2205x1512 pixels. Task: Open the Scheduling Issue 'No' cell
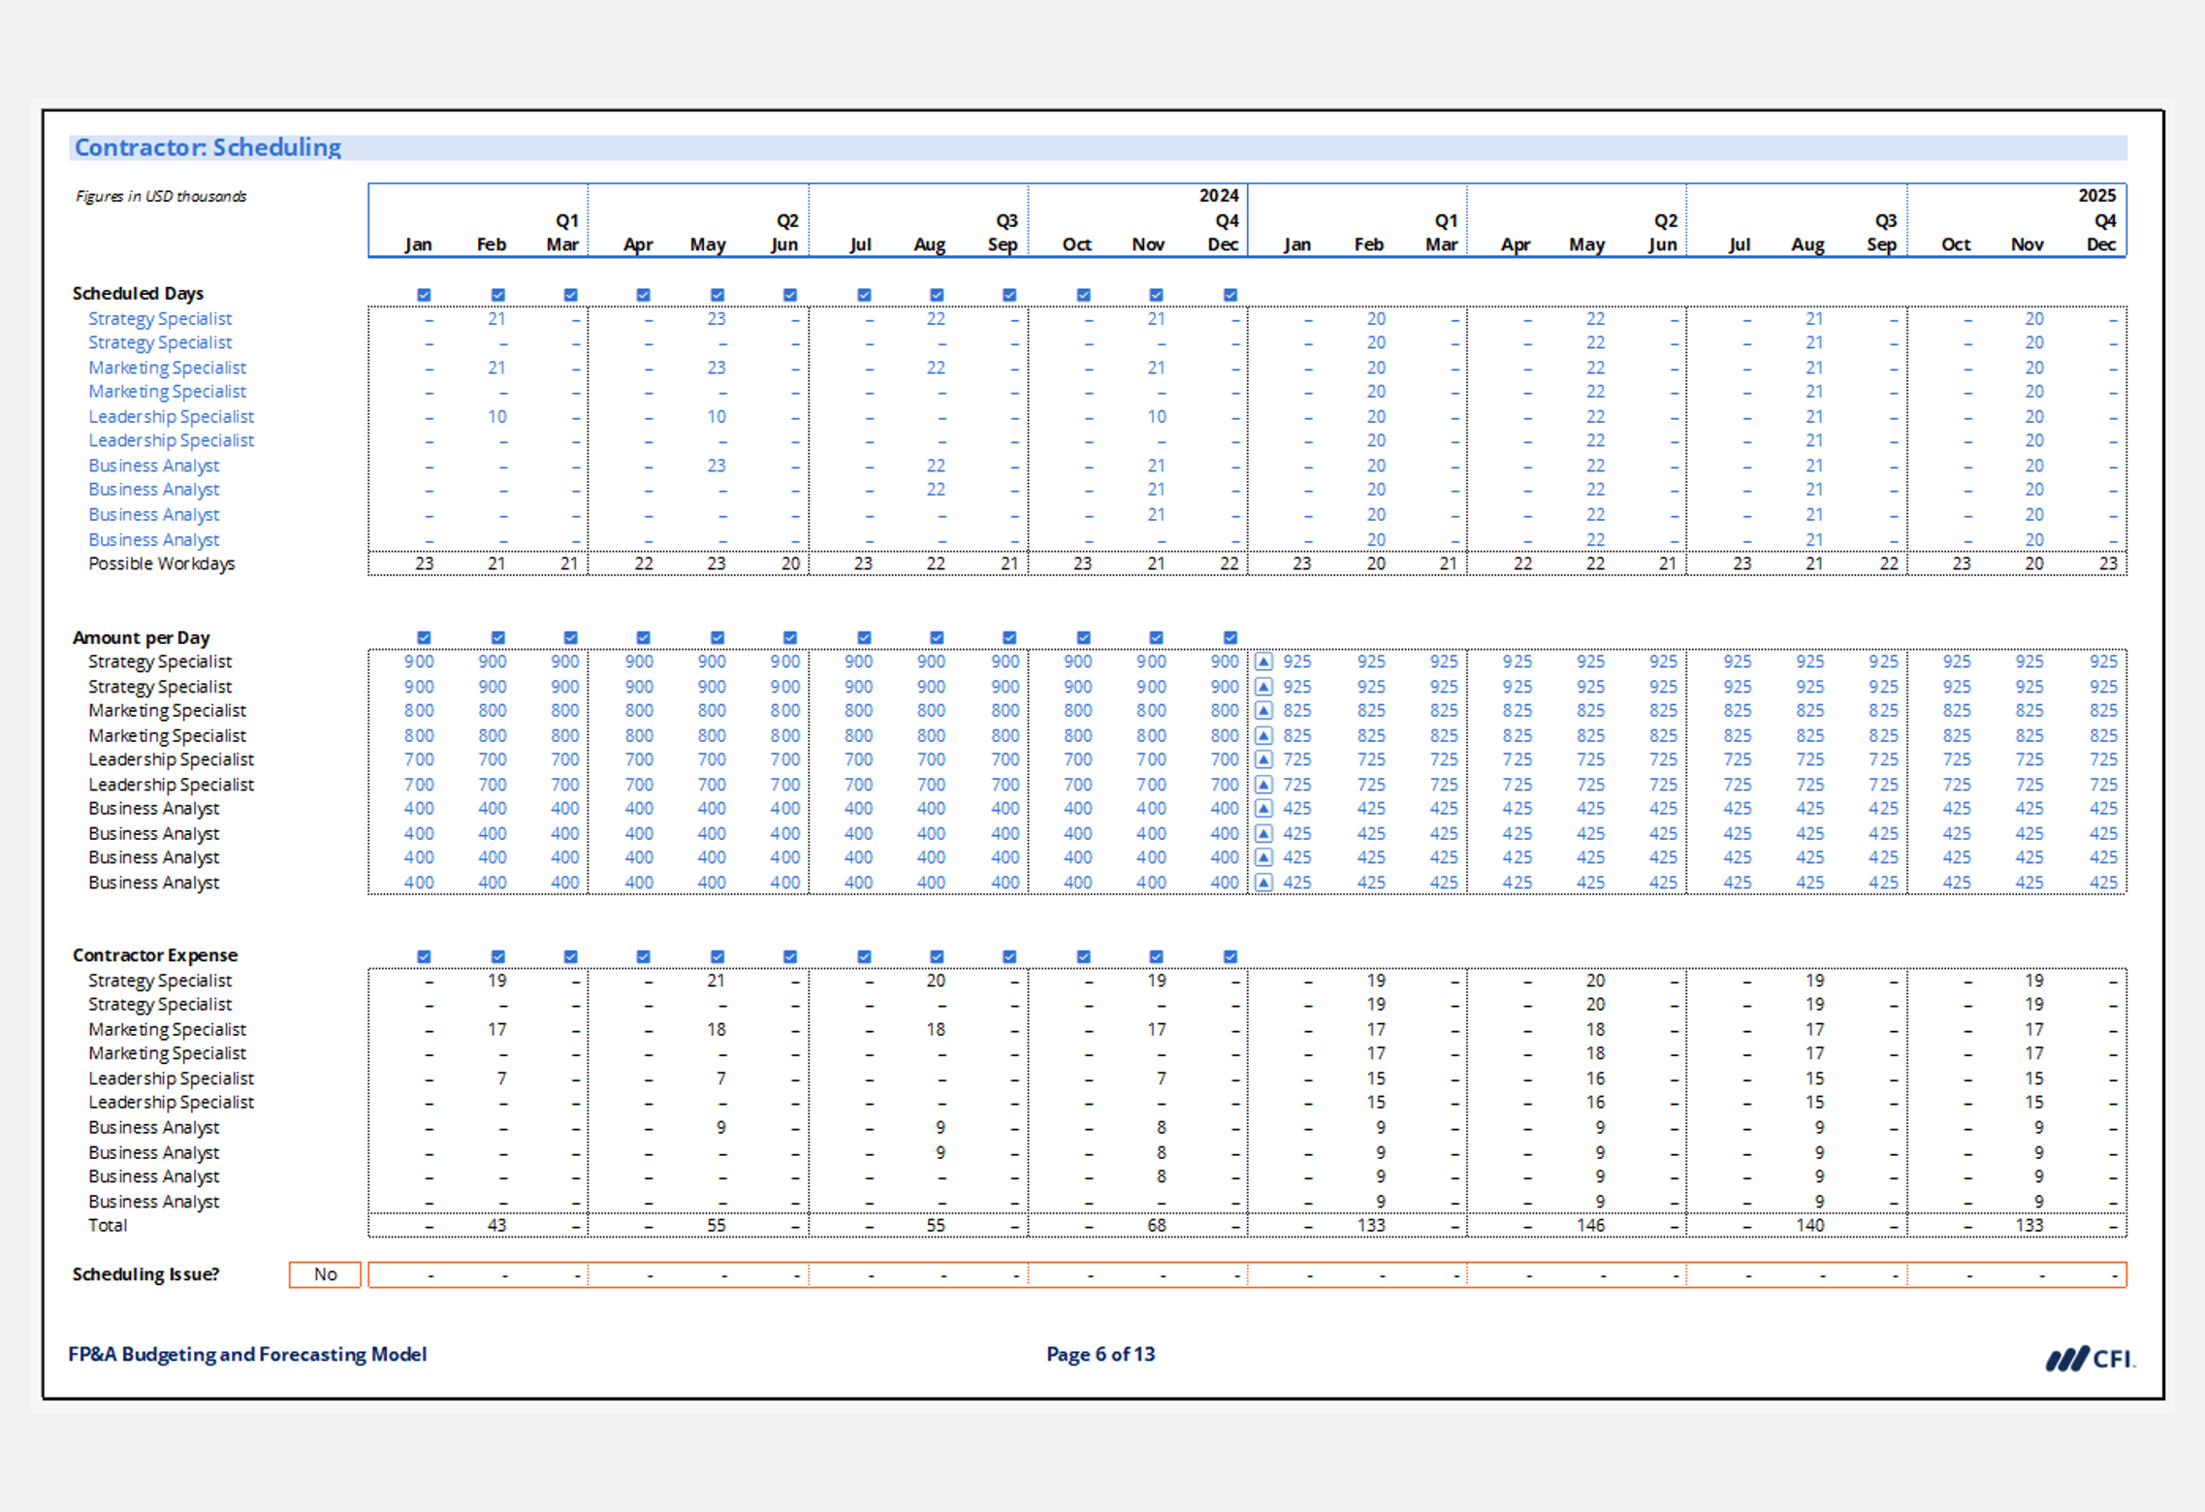325,1274
